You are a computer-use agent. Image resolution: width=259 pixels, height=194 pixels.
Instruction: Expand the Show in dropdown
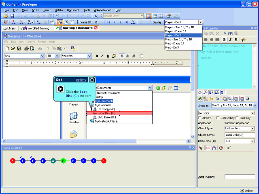click(255, 105)
